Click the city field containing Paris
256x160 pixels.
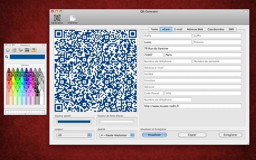[203, 55]
